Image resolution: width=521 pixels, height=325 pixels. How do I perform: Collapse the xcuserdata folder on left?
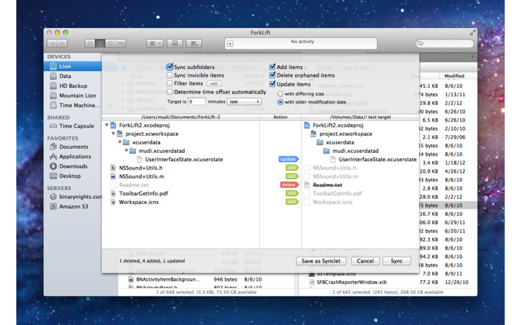point(120,142)
